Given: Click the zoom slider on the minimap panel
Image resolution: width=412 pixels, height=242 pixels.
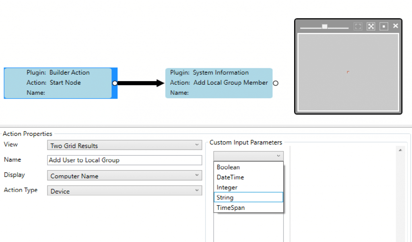Looking at the screenshot, I should (x=324, y=26).
